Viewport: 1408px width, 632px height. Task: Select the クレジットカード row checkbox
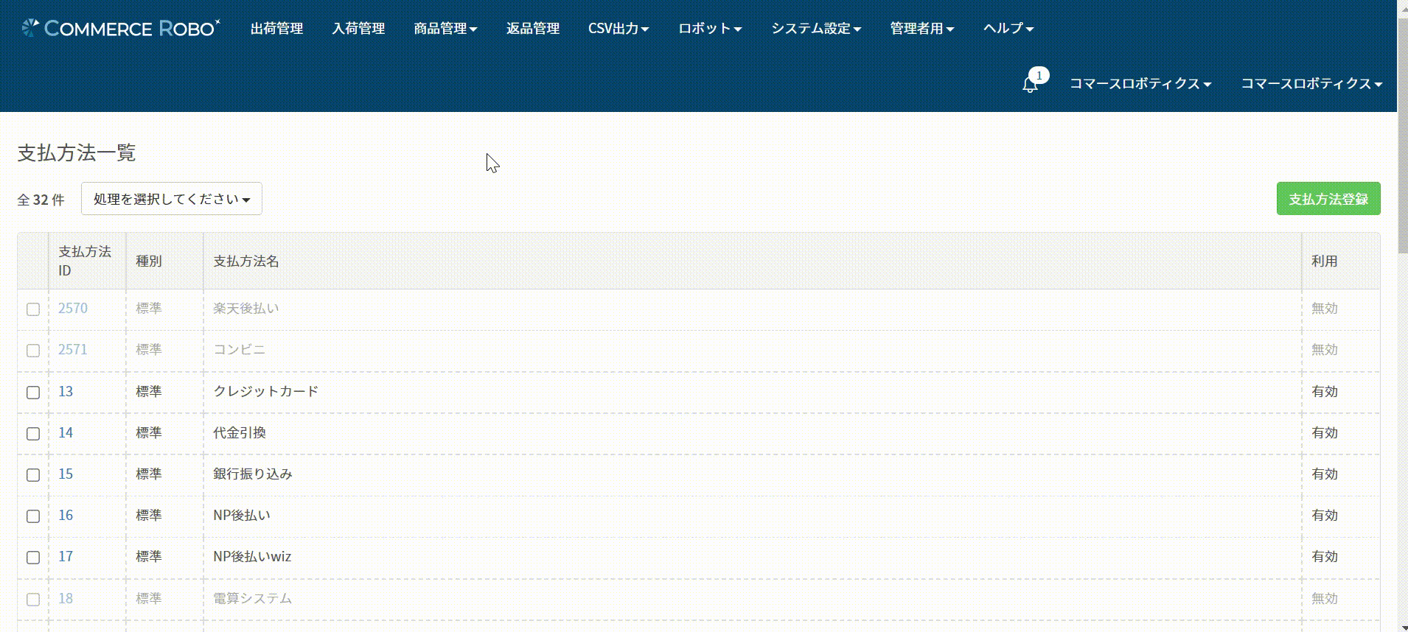[x=33, y=393]
